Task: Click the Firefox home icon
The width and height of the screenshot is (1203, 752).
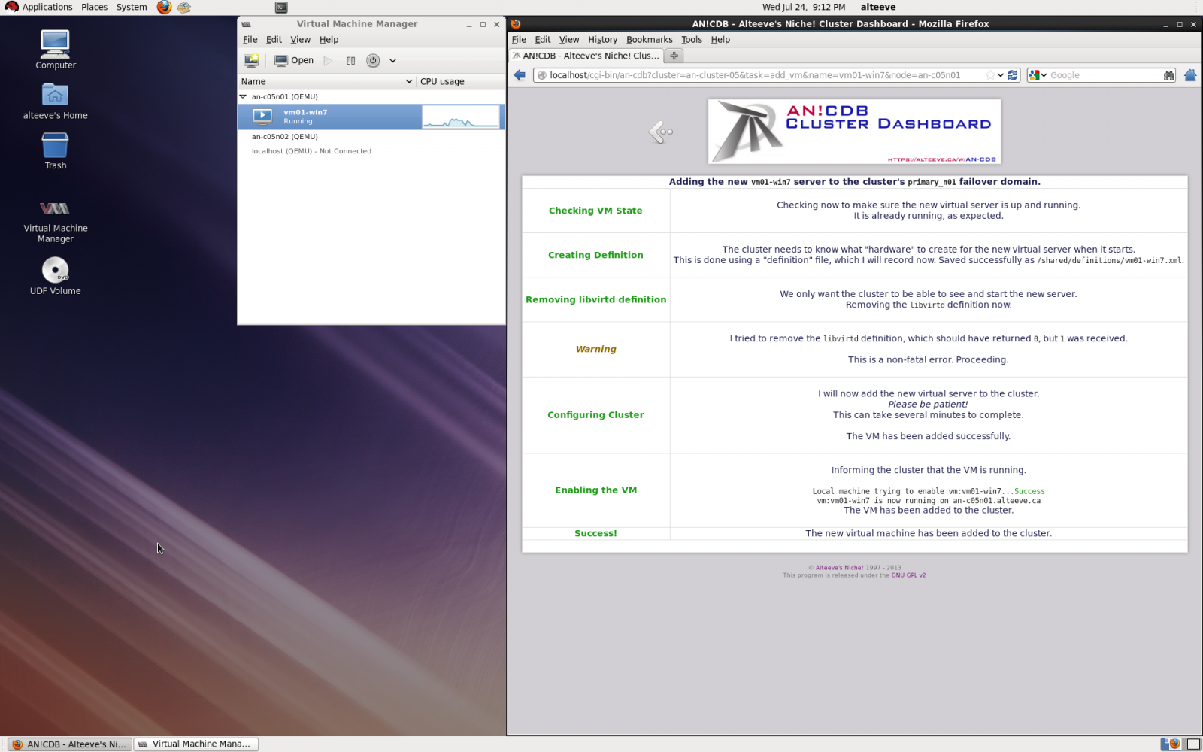Action: 1189,75
